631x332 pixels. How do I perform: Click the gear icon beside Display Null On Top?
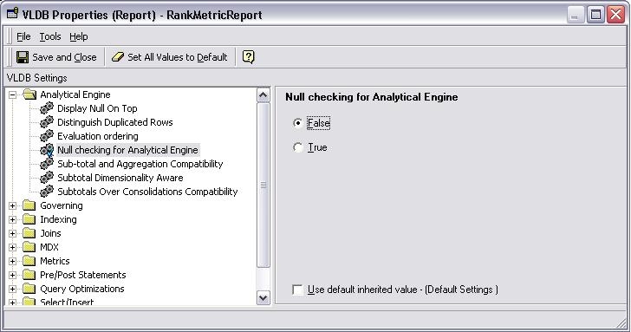click(47, 108)
